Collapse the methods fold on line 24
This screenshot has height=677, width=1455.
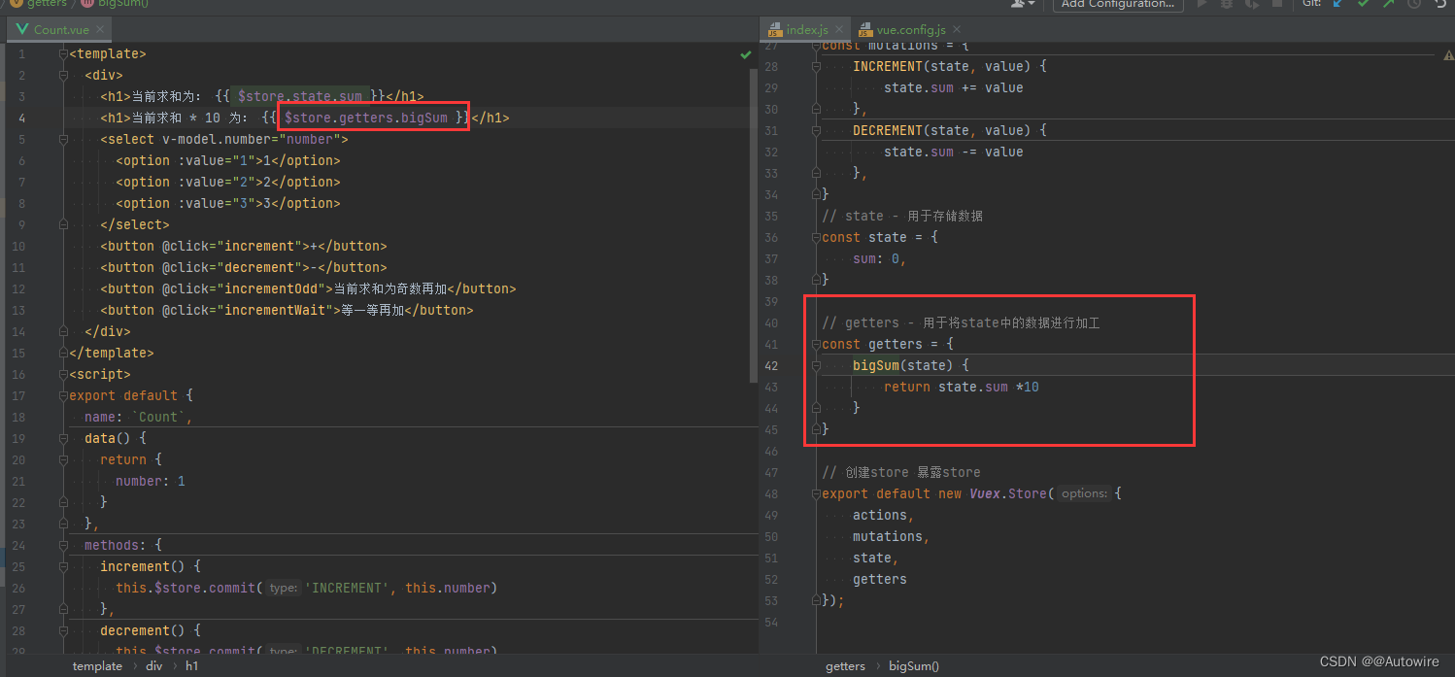64,546
